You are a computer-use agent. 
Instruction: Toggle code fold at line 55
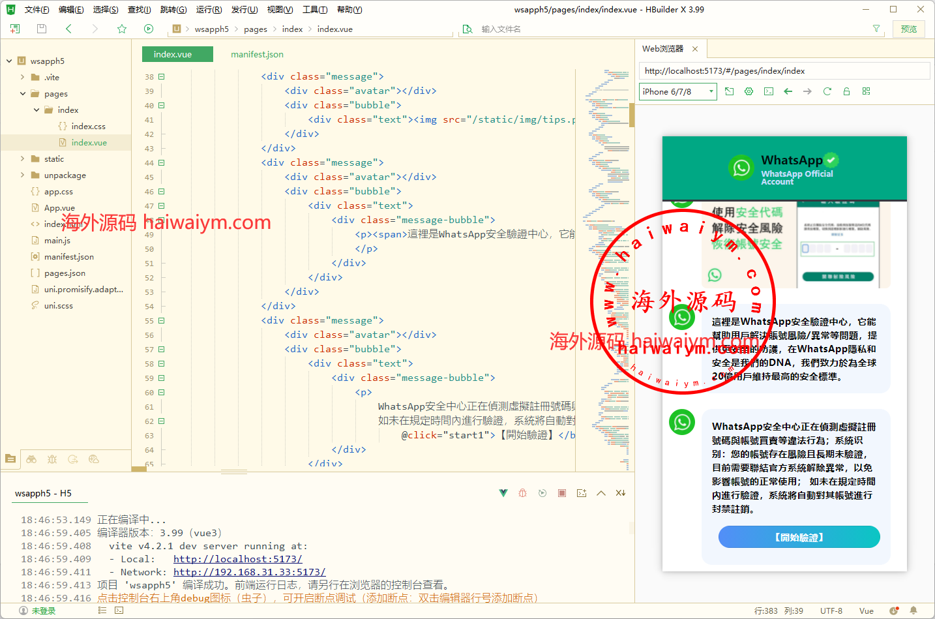tap(161, 320)
